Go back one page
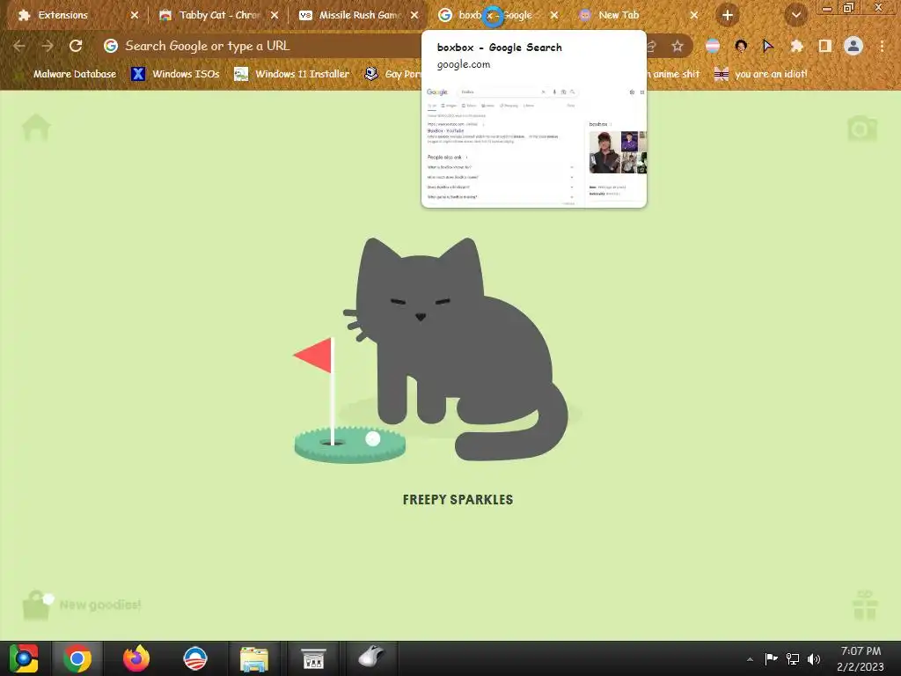 [x=19, y=46]
